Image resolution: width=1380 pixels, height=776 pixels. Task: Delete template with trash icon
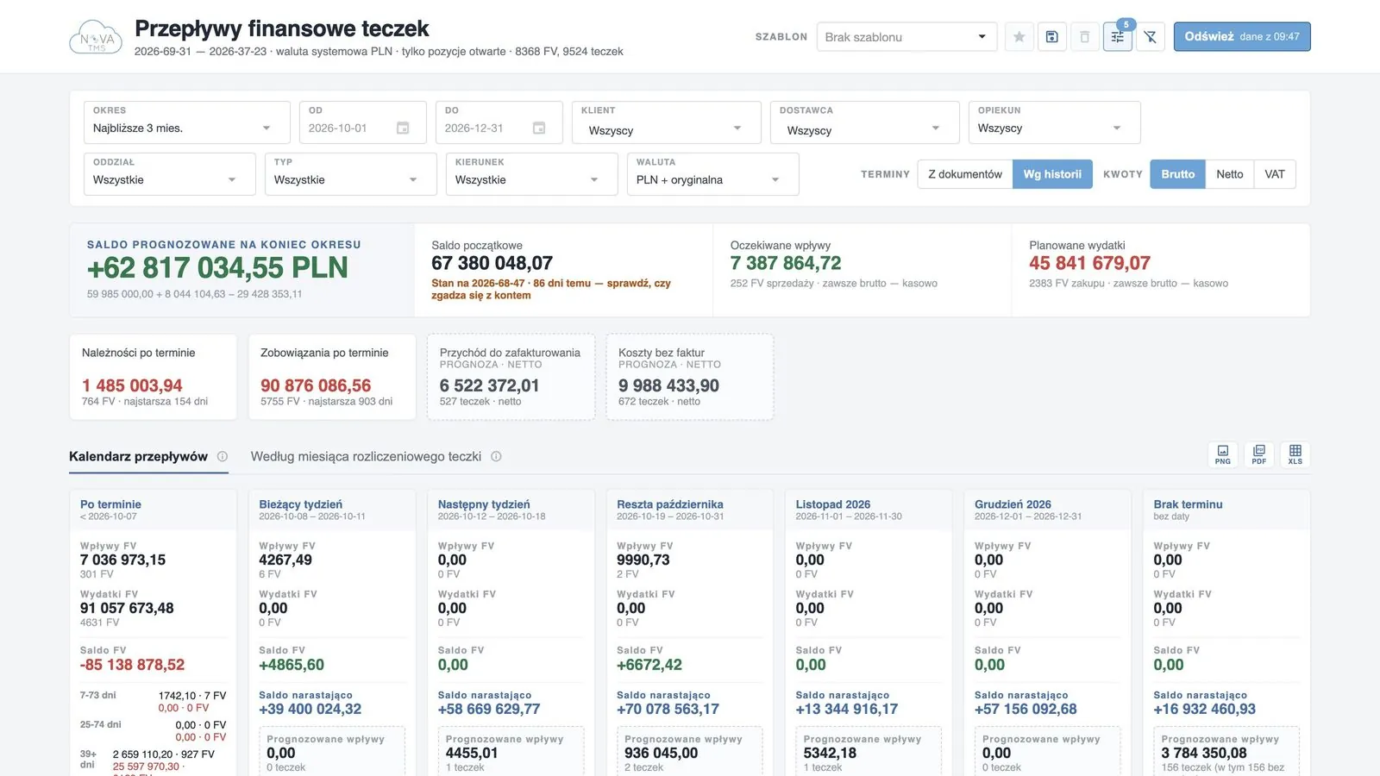click(1084, 37)
